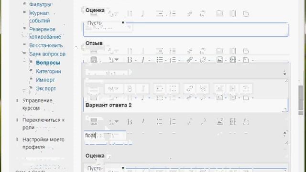
Task: Select Категории in the question bank tree
Action: [48, 71]
